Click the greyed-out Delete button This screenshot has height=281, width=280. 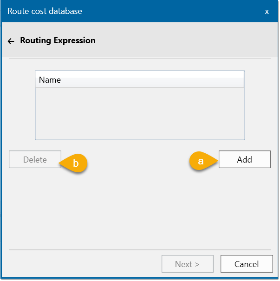[35, 159]
